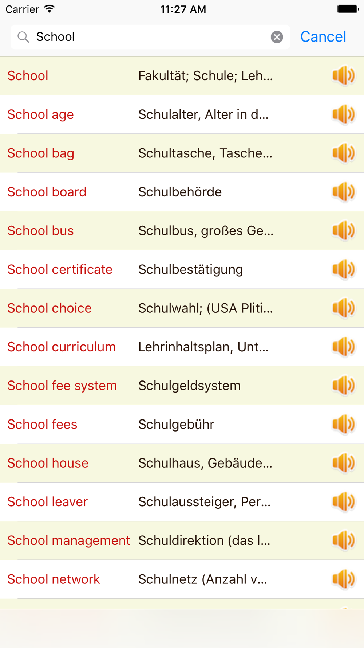Open the School management translation
This screenshot has height=648, width=364.
coord(204,540)
